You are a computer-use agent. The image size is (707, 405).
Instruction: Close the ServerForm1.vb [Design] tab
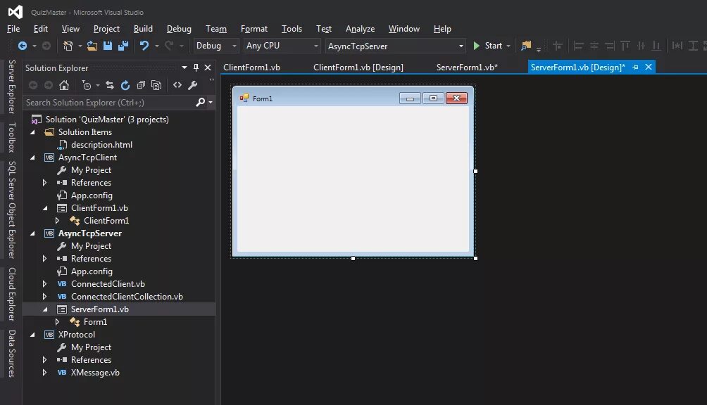(649, 67)
